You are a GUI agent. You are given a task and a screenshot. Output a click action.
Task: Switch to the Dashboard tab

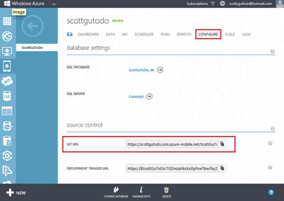(x=88, y=34)
